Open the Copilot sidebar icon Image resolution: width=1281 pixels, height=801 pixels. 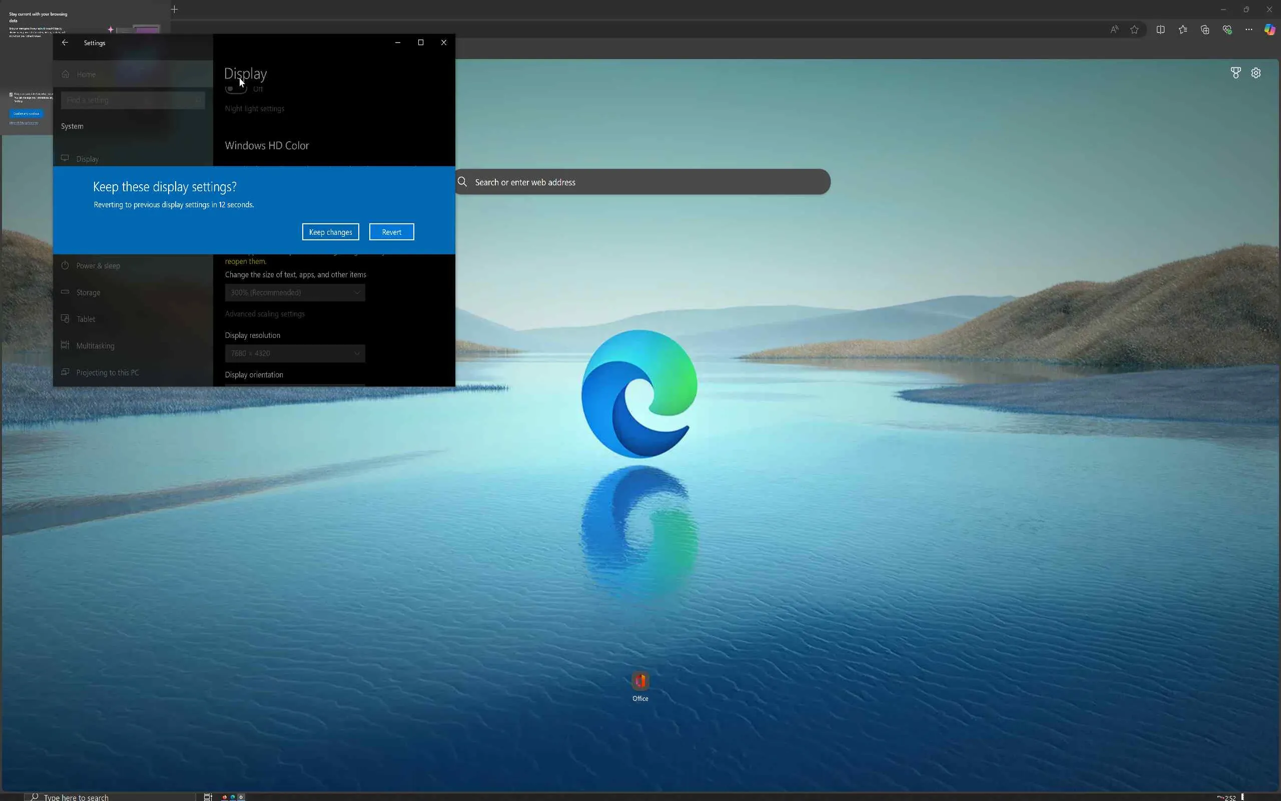[x=1269, y=30]
